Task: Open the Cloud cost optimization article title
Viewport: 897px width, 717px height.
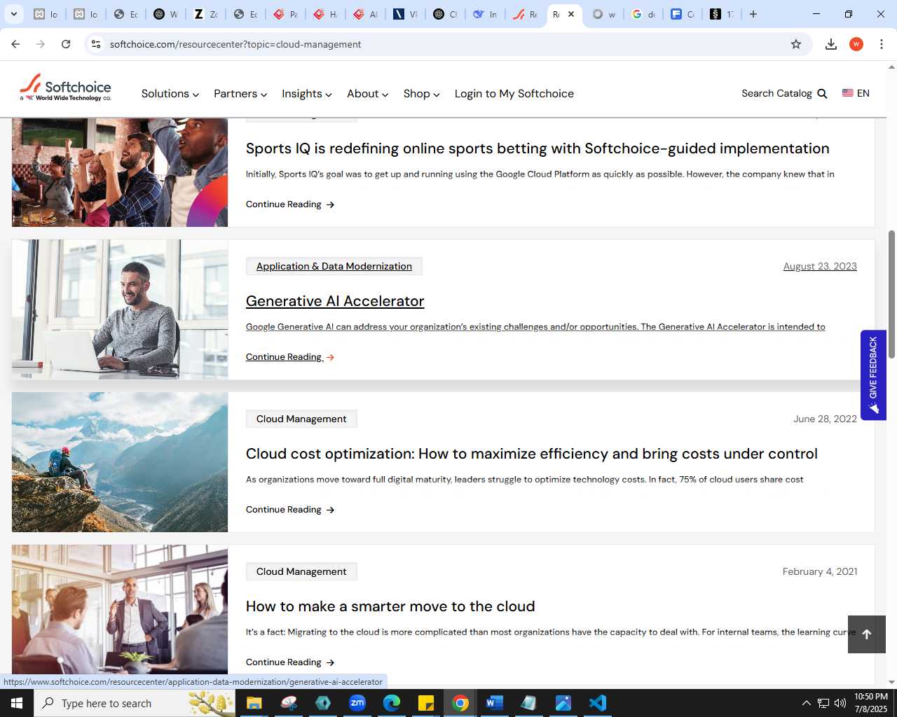Action: click(532, 454)
